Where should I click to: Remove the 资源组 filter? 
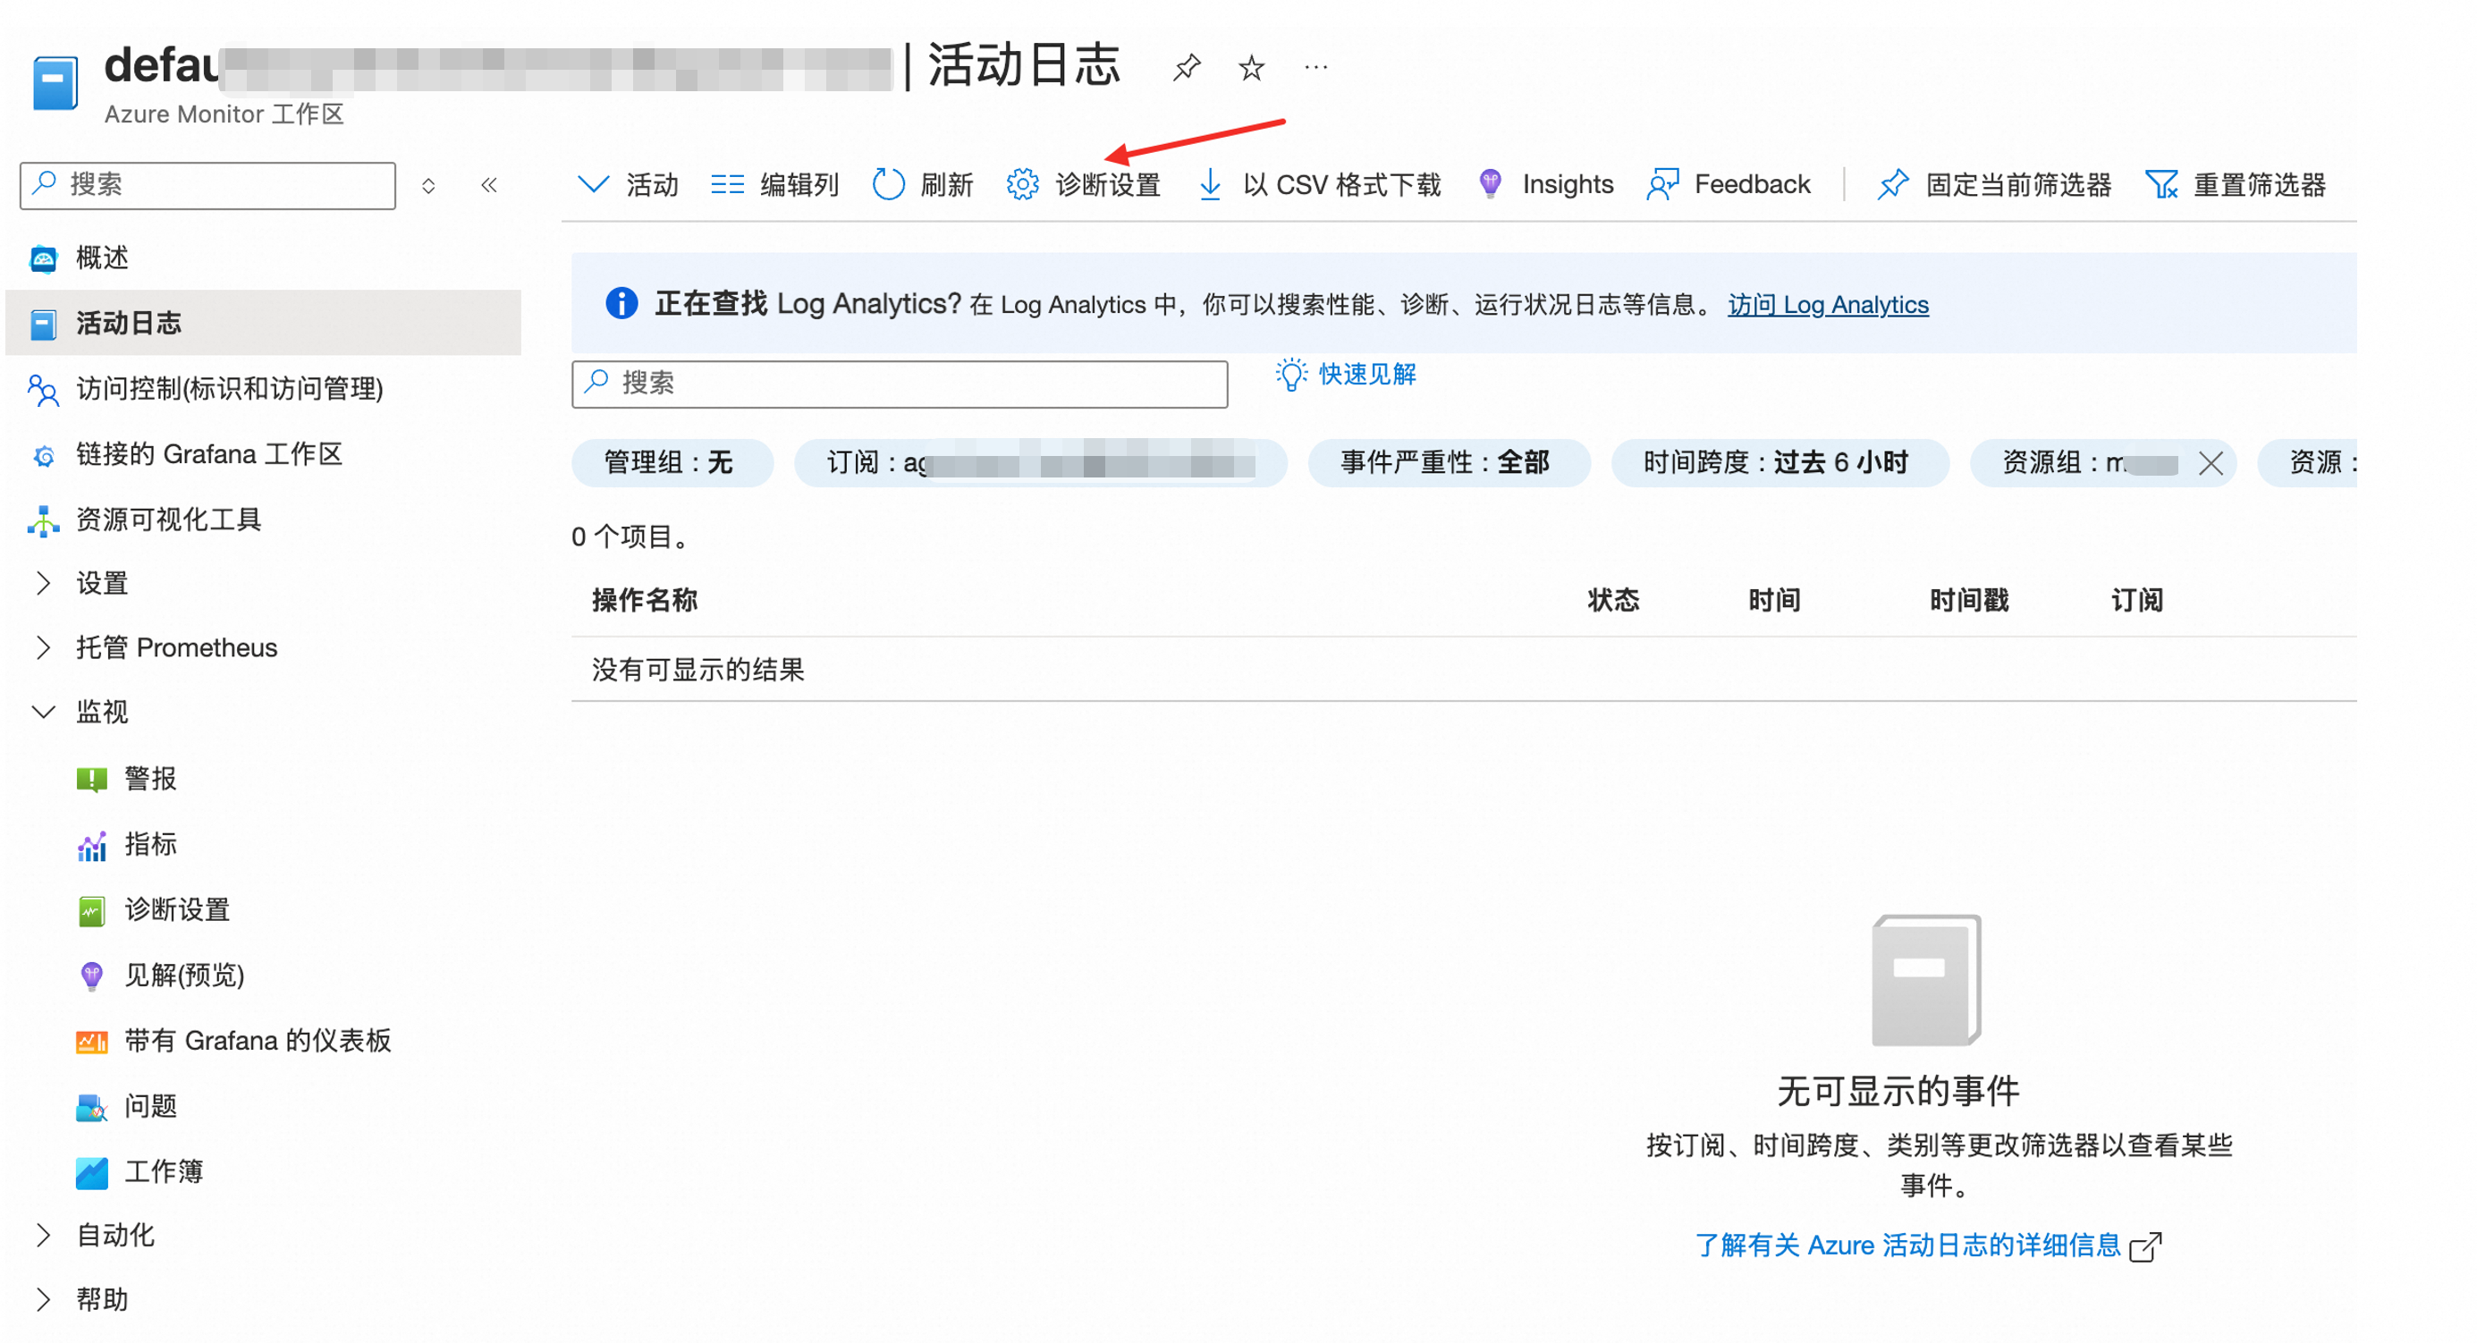(x=2210, y=463)
